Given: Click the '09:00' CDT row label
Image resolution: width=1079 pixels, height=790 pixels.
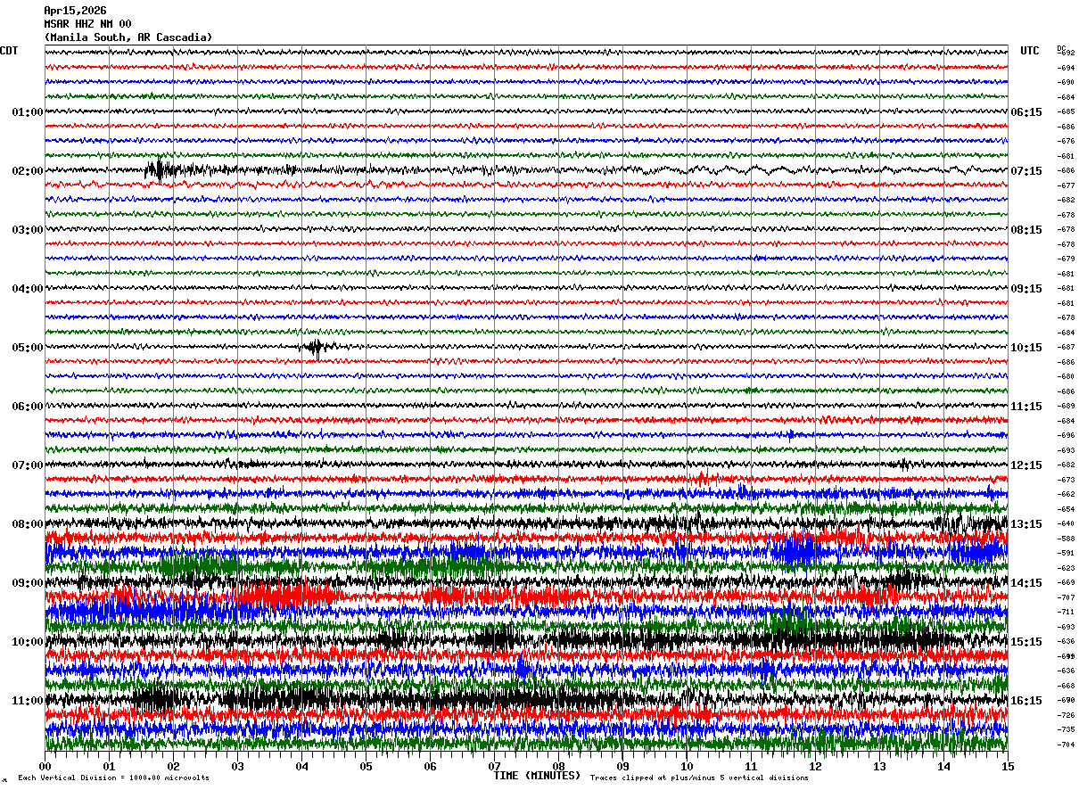Looking at the screenshot, I should [x=28, y=583].
